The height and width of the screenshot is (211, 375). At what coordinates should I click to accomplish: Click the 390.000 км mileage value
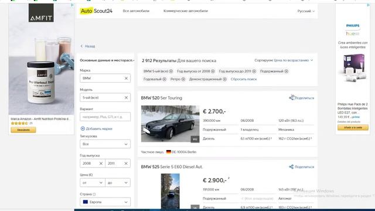[x=212, y=121]
